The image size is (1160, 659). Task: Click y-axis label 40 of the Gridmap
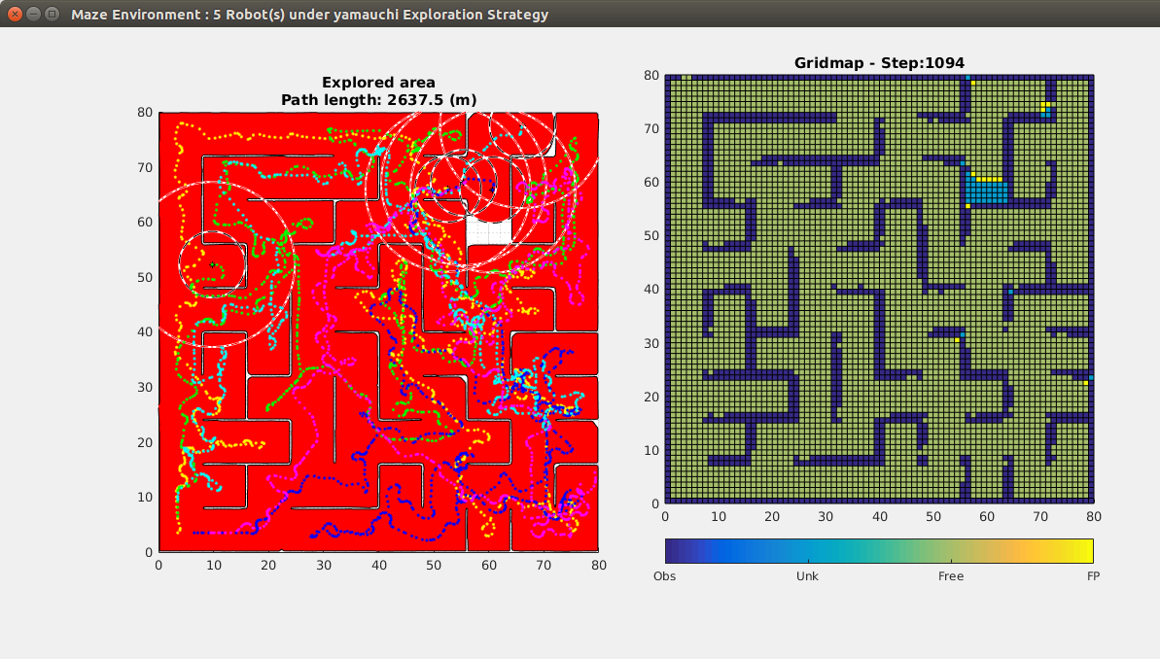point(651,290)
